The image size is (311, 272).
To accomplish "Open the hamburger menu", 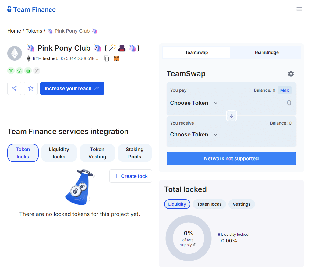I will 299,9.
